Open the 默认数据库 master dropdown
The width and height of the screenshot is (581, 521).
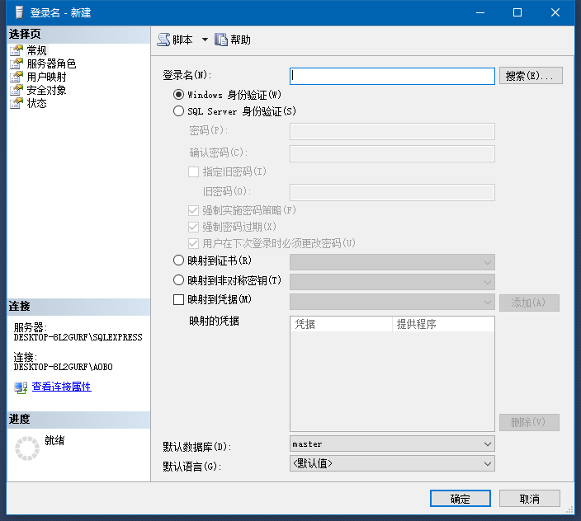coord(392,444)
